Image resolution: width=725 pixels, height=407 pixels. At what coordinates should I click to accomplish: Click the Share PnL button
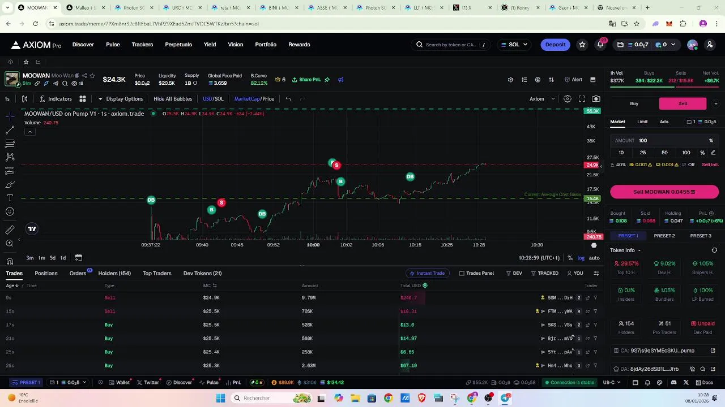point(306,80)
